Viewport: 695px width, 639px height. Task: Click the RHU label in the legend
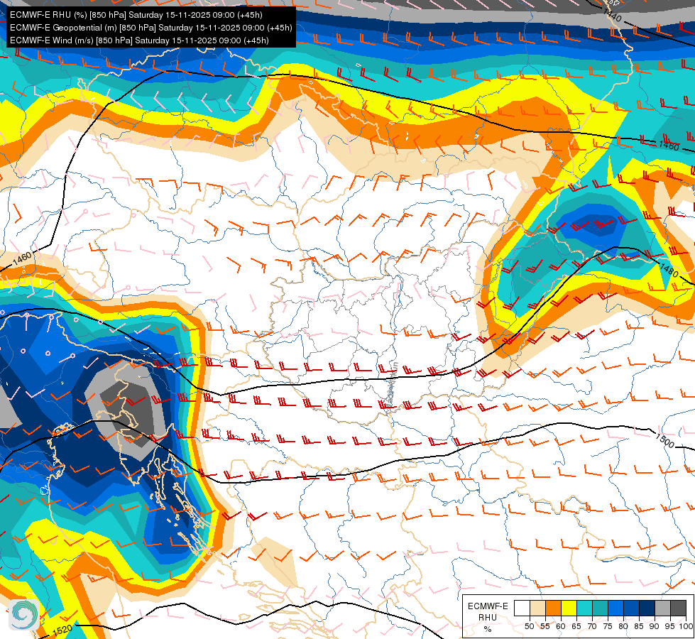[488, 617]
